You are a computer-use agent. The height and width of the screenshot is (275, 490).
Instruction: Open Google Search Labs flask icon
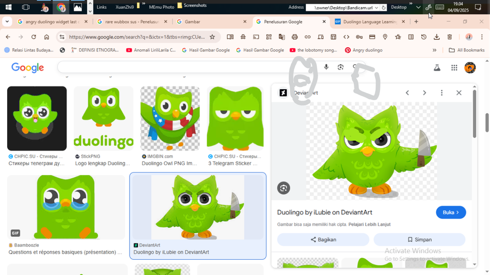coord(437,67)
